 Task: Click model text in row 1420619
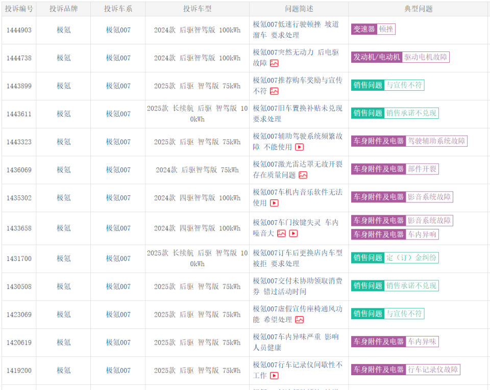[x=197, y=343]
